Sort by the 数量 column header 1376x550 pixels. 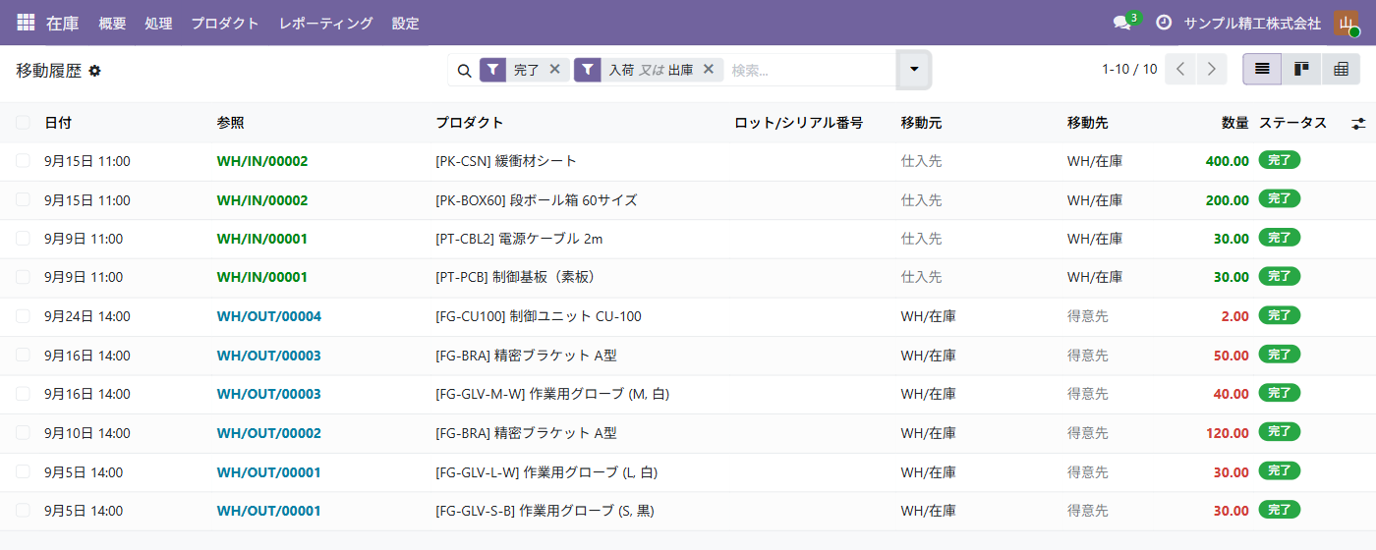click(x=1235, y=123)
